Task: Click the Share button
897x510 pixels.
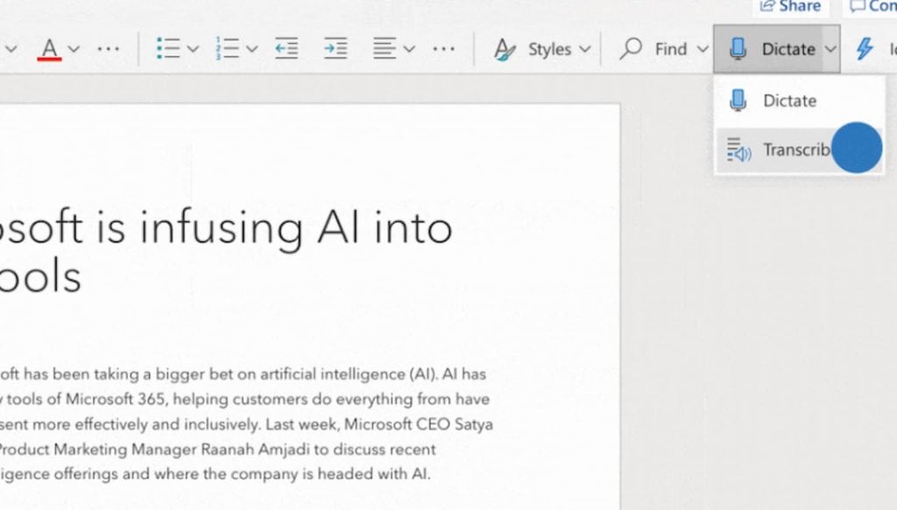Action: point(789,6)
